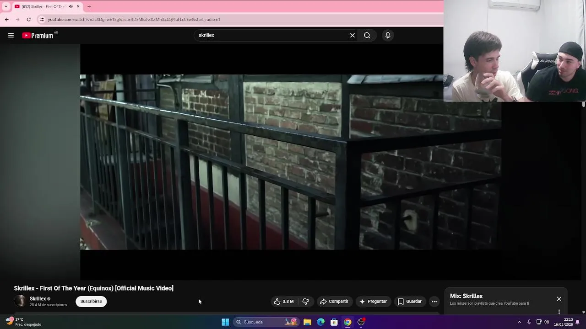Screen dimensions: 586x329
Task: Open the Mix playlist three-dot options
Action: click(x=559, y=312)
